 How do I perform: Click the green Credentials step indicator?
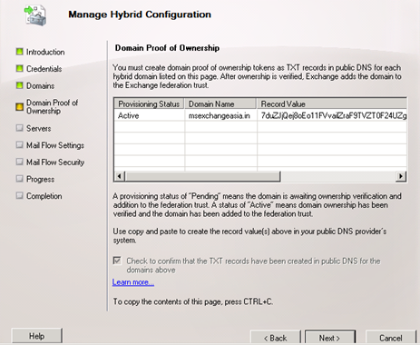[20, 69]
